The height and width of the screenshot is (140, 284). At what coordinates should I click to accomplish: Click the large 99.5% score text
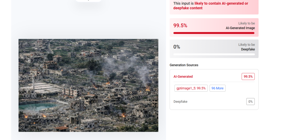180,26
